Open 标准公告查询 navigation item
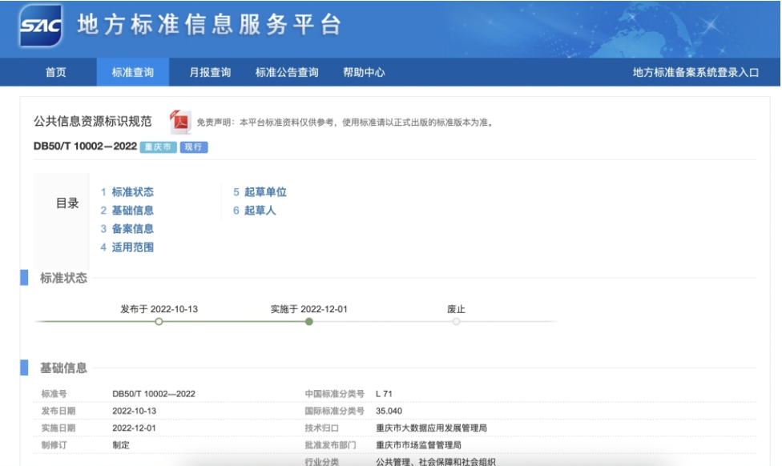 pos(287,72)
